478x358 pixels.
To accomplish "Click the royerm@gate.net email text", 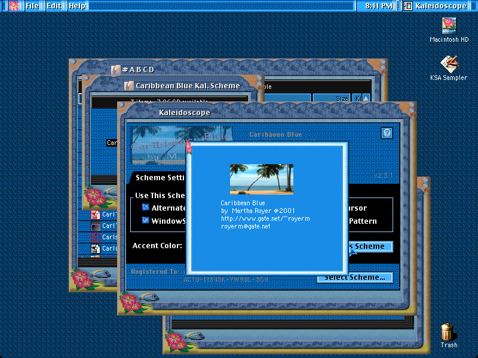I will coord(246,226).
